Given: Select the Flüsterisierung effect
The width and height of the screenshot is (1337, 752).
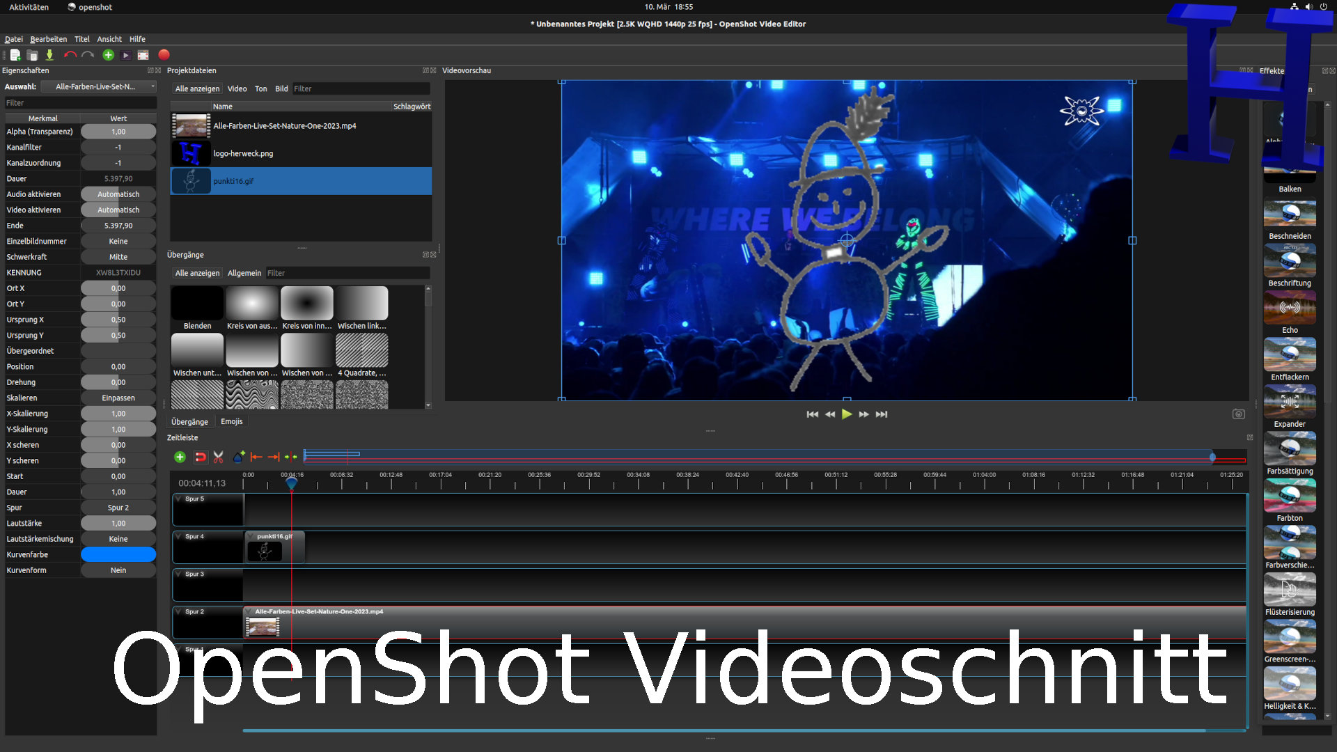Looking at the screenshot, I should point(1290,595).
